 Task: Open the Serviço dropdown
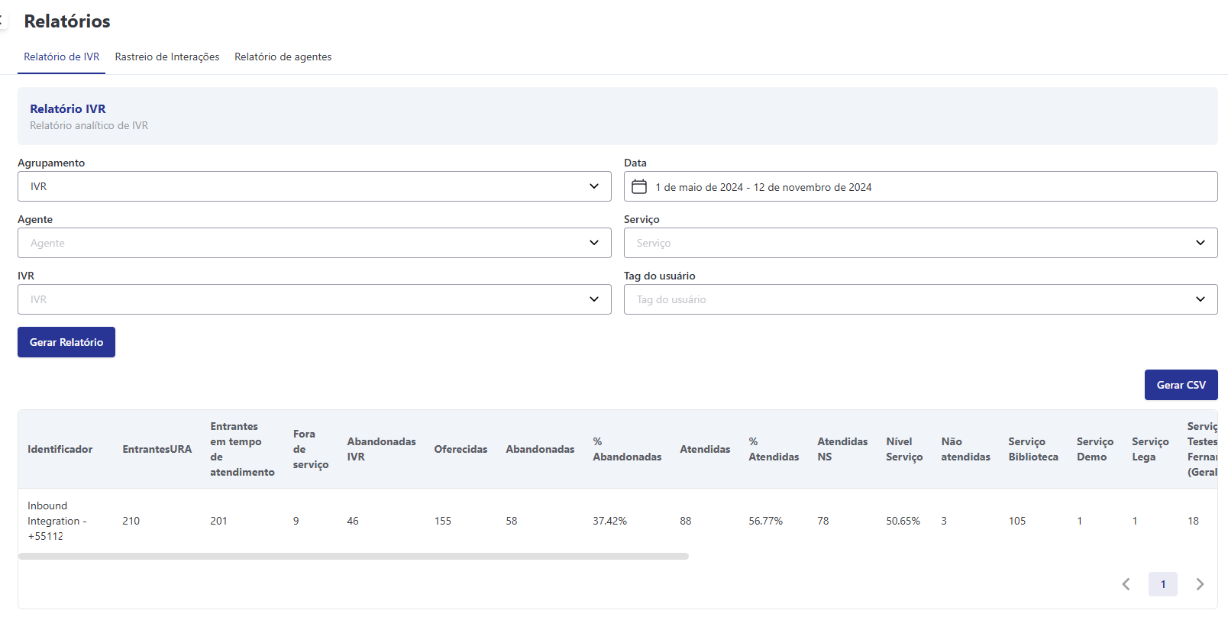click(x=920, y=243)
